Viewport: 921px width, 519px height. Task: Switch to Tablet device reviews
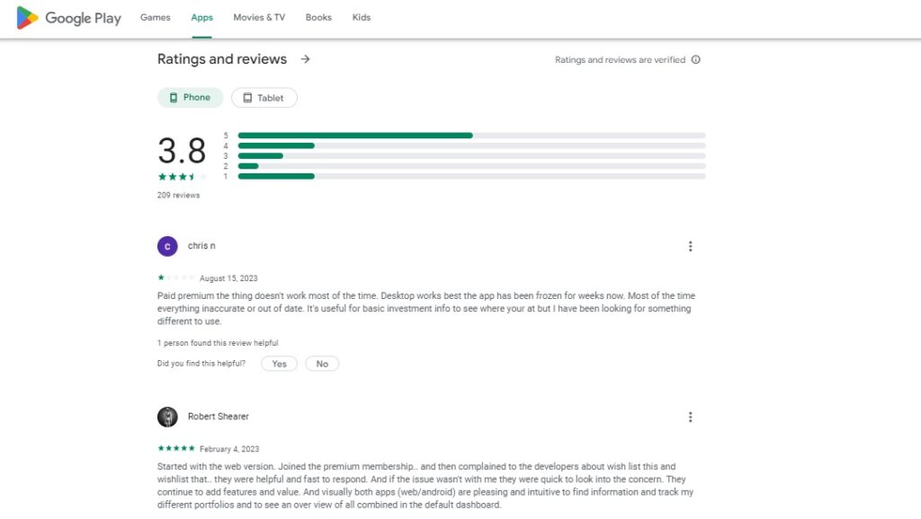264,98
